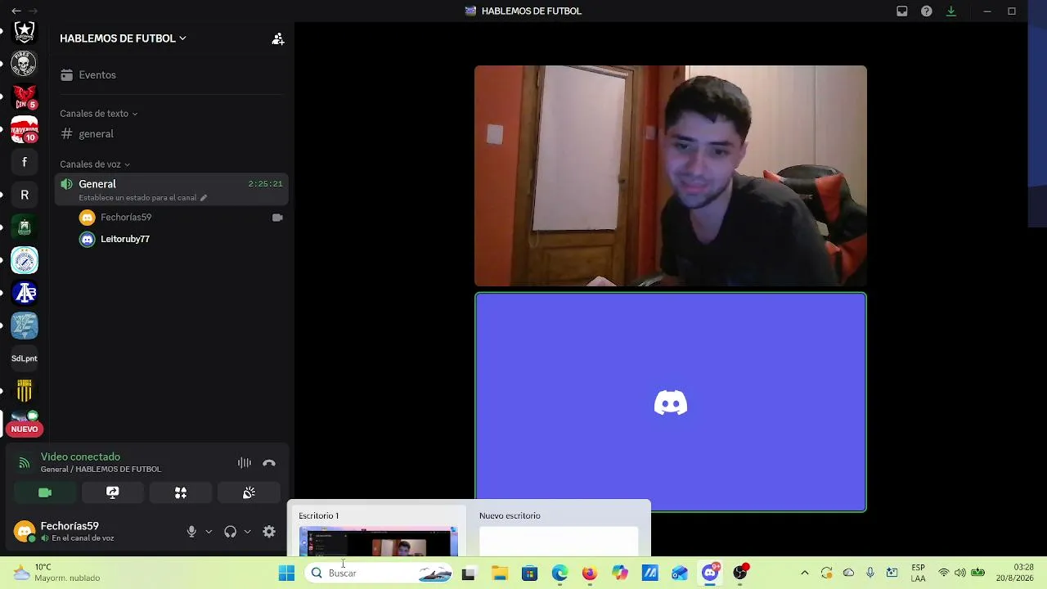Viewport: 1047px width, 589px height.
Task: Toggle noise suppression waveform icon
Action: pos(245,463)
